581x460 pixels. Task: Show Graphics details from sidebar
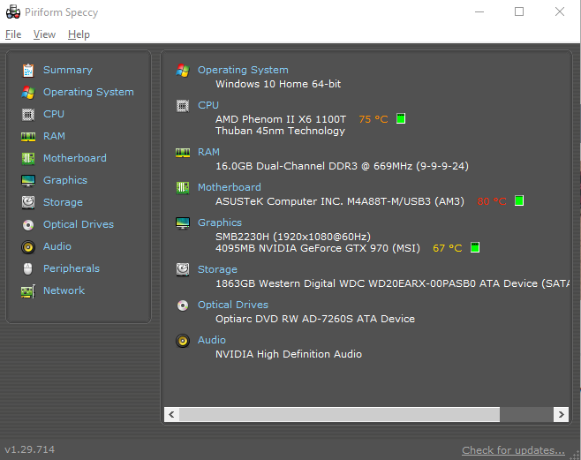pyautogui.click(x=65, y=180)
